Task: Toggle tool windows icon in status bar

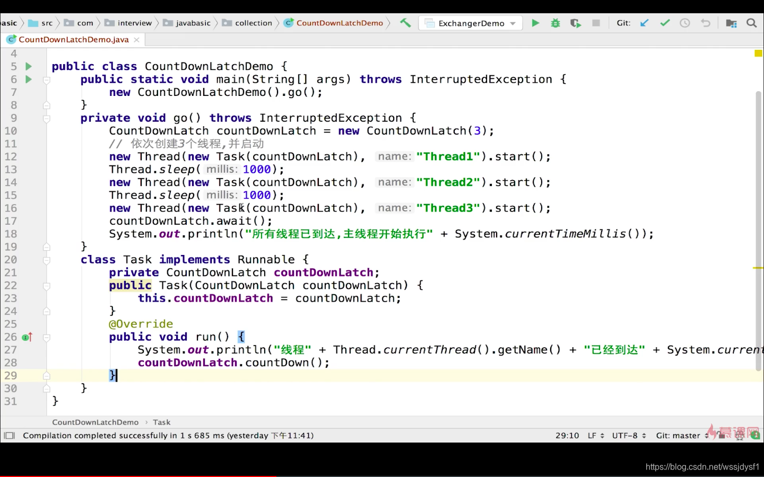Action: coord(9,436)
